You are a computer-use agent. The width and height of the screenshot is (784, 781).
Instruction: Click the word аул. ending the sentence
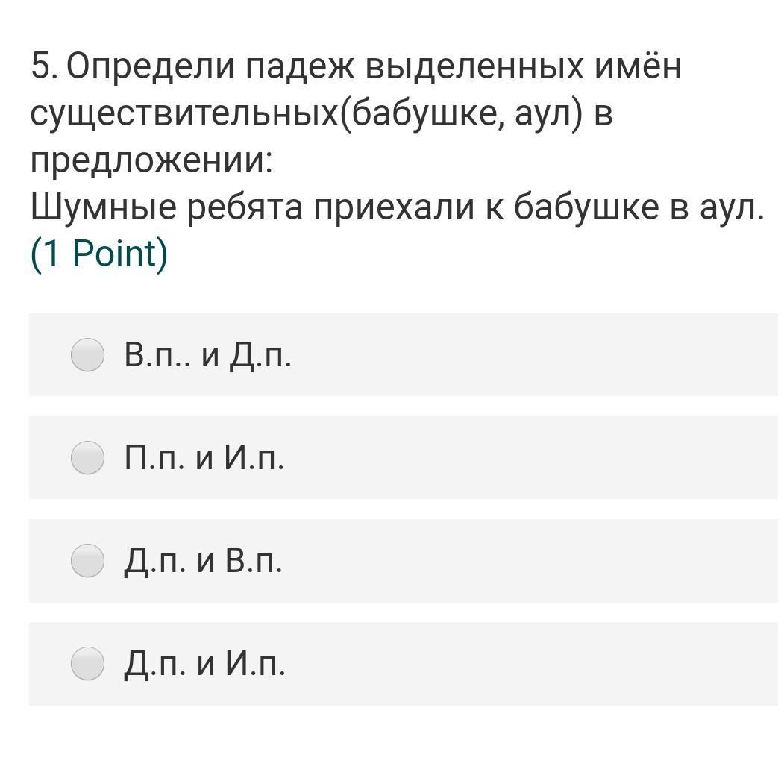click(732, 208)
